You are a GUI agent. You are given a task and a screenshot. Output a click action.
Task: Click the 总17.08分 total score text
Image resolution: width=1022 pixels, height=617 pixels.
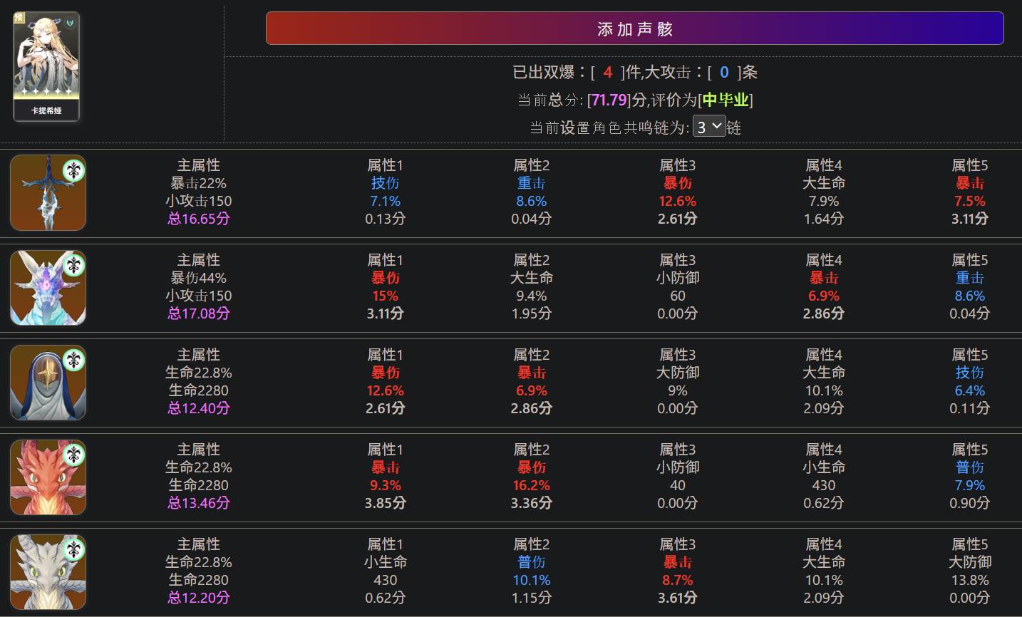coord(199,313)
